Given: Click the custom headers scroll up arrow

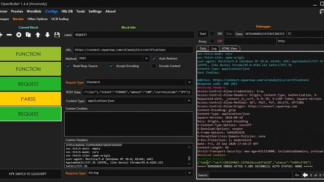Looking at the screenshot, I should [x=189, y=147].
